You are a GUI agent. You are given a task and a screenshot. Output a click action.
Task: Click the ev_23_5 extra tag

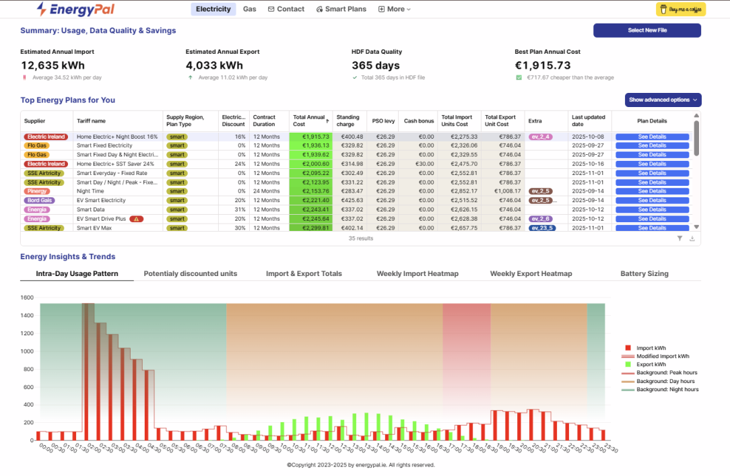coord(542,228)
